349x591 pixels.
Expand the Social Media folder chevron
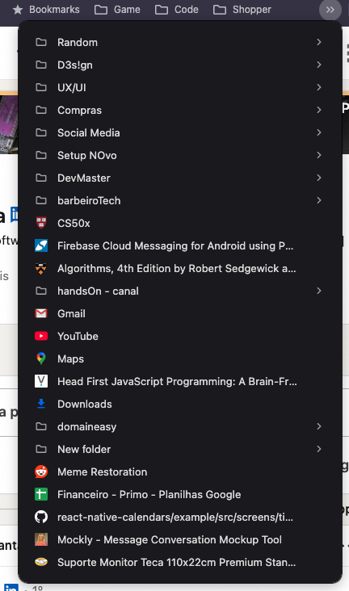click(319, 132)
